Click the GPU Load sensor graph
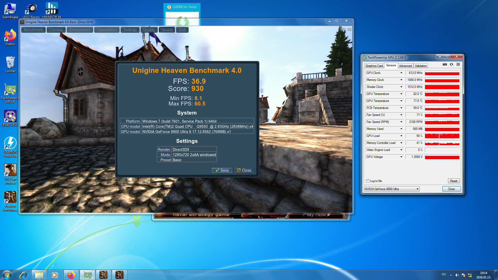Viewport: 498px width, 280px height. (442, 136)
